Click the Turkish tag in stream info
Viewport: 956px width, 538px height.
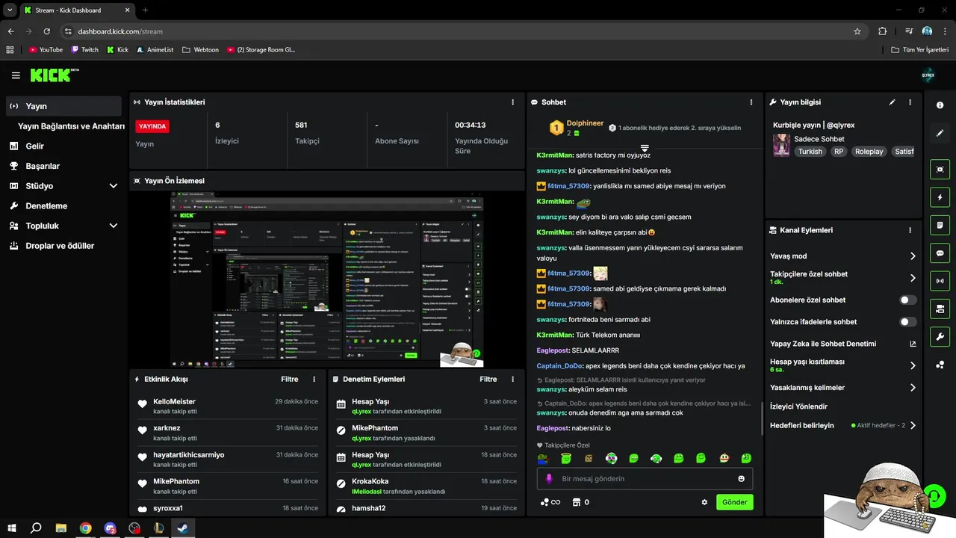click(x=810, y=152)
